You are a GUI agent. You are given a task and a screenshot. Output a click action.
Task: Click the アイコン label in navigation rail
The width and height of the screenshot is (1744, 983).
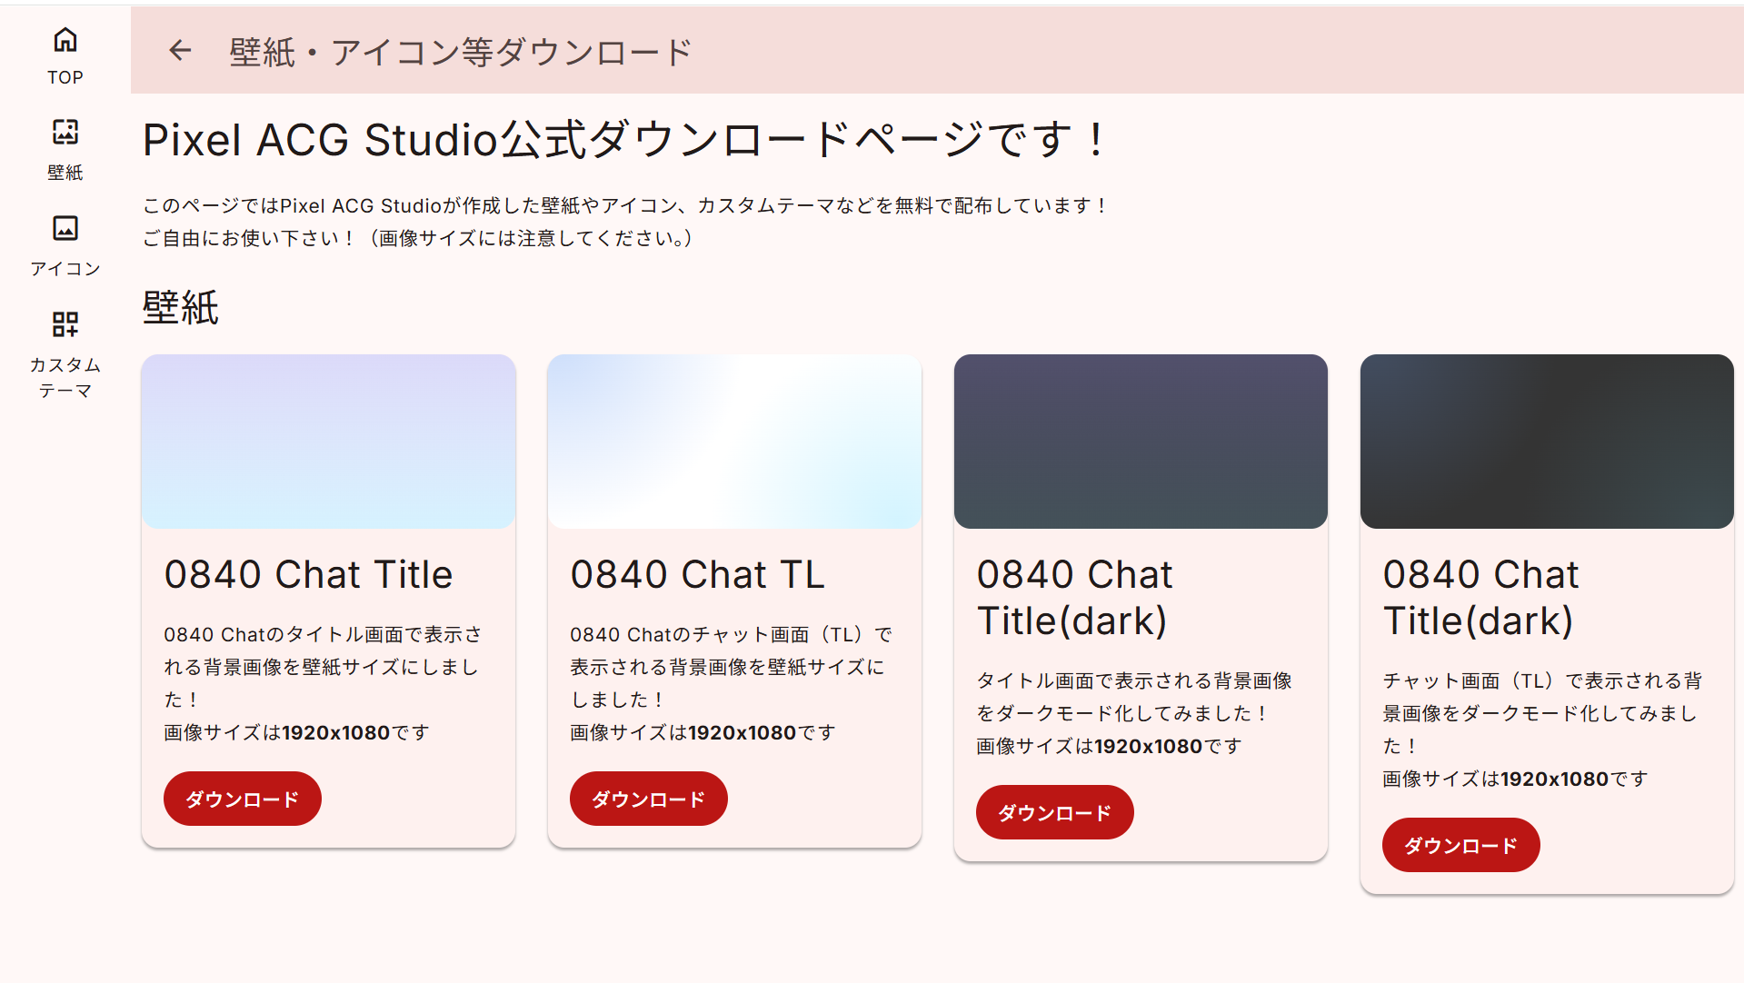pos(65,269)
